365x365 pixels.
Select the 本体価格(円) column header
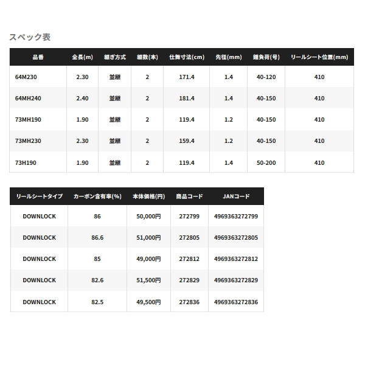tap(149, 196)
